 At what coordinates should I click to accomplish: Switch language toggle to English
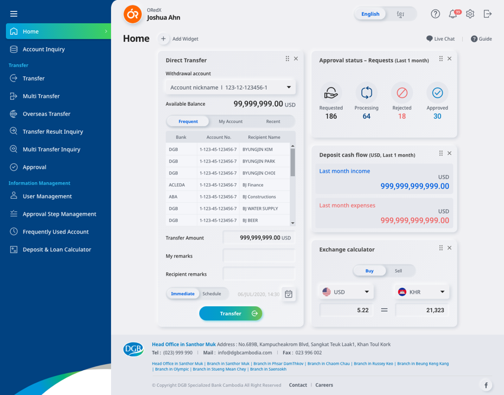pyautogui.click(x=370, y=14)
